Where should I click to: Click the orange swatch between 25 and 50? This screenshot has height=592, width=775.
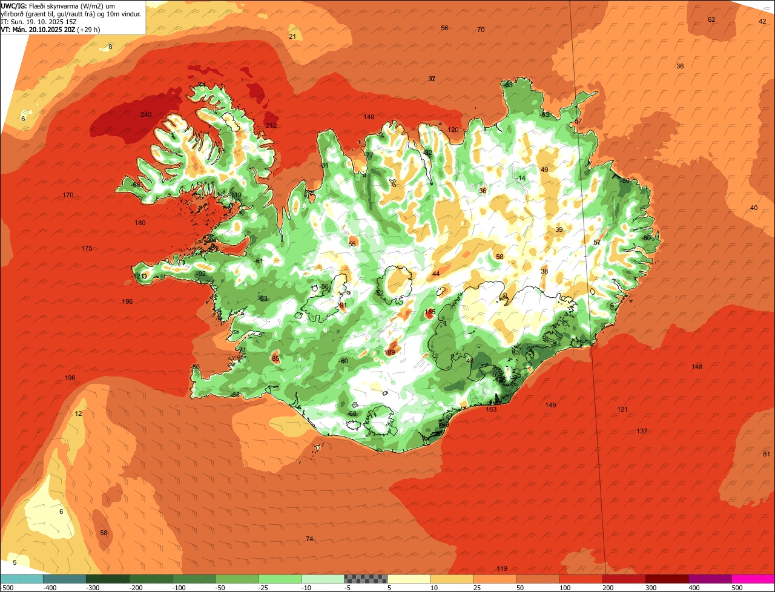coord(495,579)
